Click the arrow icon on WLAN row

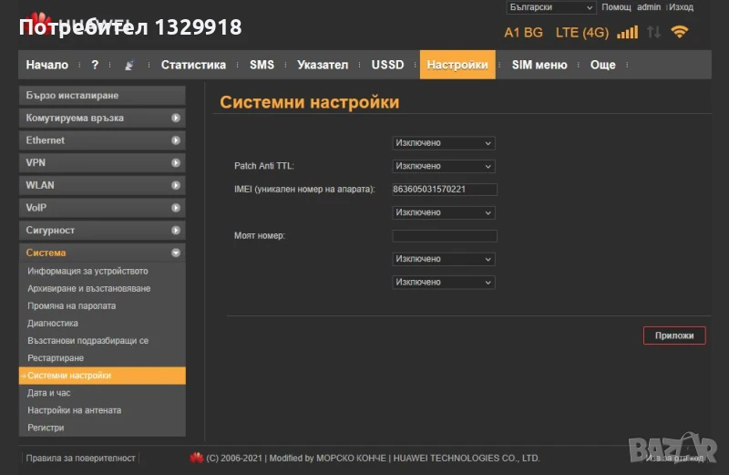click(176, 185)
